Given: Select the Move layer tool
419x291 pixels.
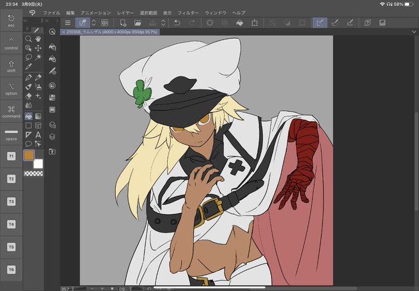Looking at the screenshot, I should [38, 48].
